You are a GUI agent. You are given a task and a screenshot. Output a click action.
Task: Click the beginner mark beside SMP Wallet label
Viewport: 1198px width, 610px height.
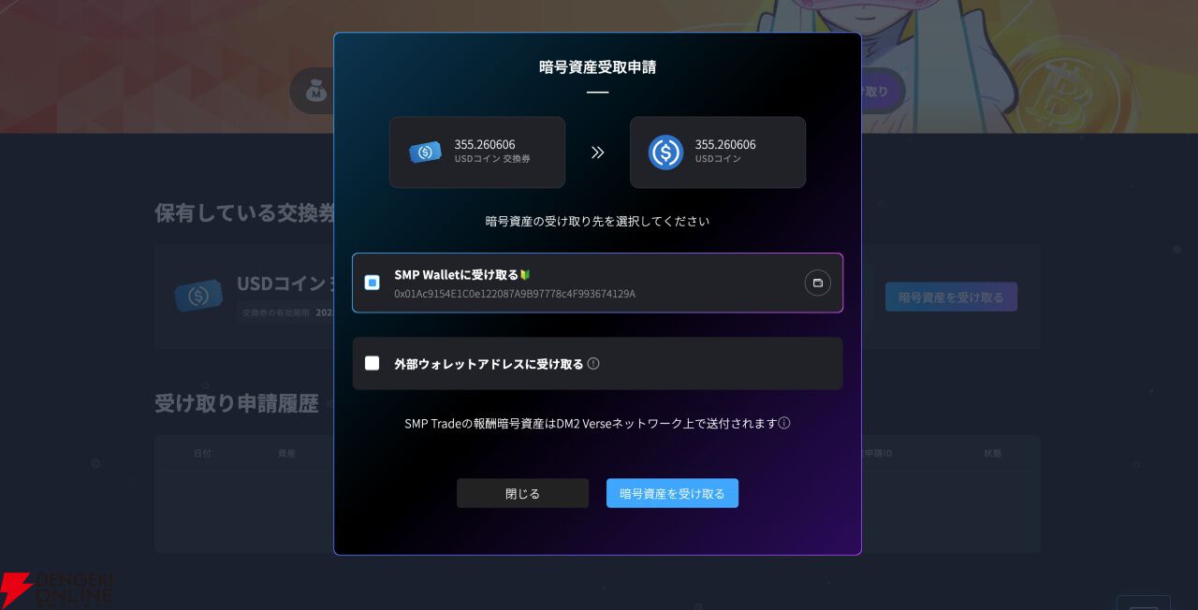click(525, 274)
